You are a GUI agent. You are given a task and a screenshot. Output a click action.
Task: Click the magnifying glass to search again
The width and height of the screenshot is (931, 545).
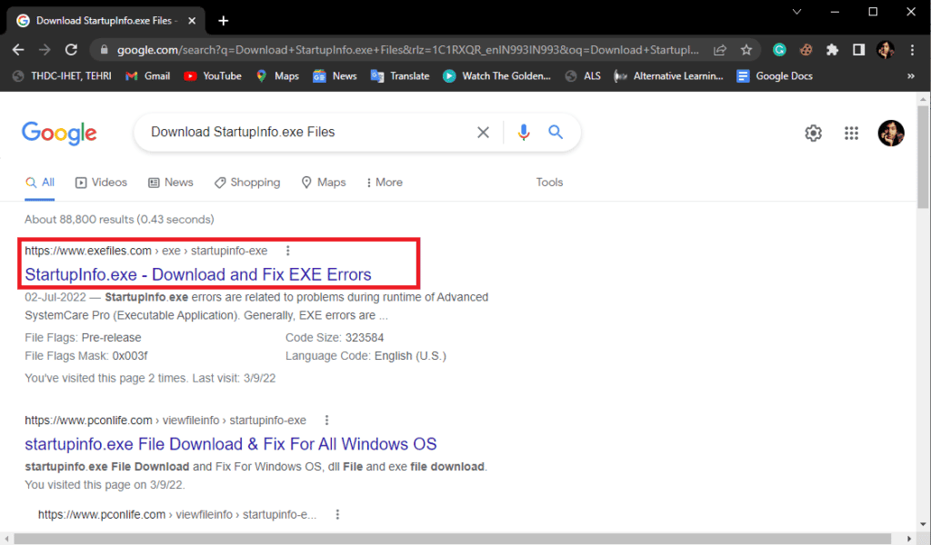556,133
